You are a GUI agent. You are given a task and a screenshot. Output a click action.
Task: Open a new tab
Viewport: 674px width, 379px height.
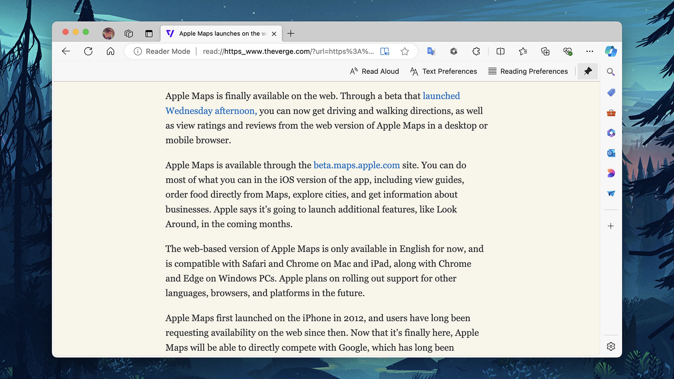291,34
